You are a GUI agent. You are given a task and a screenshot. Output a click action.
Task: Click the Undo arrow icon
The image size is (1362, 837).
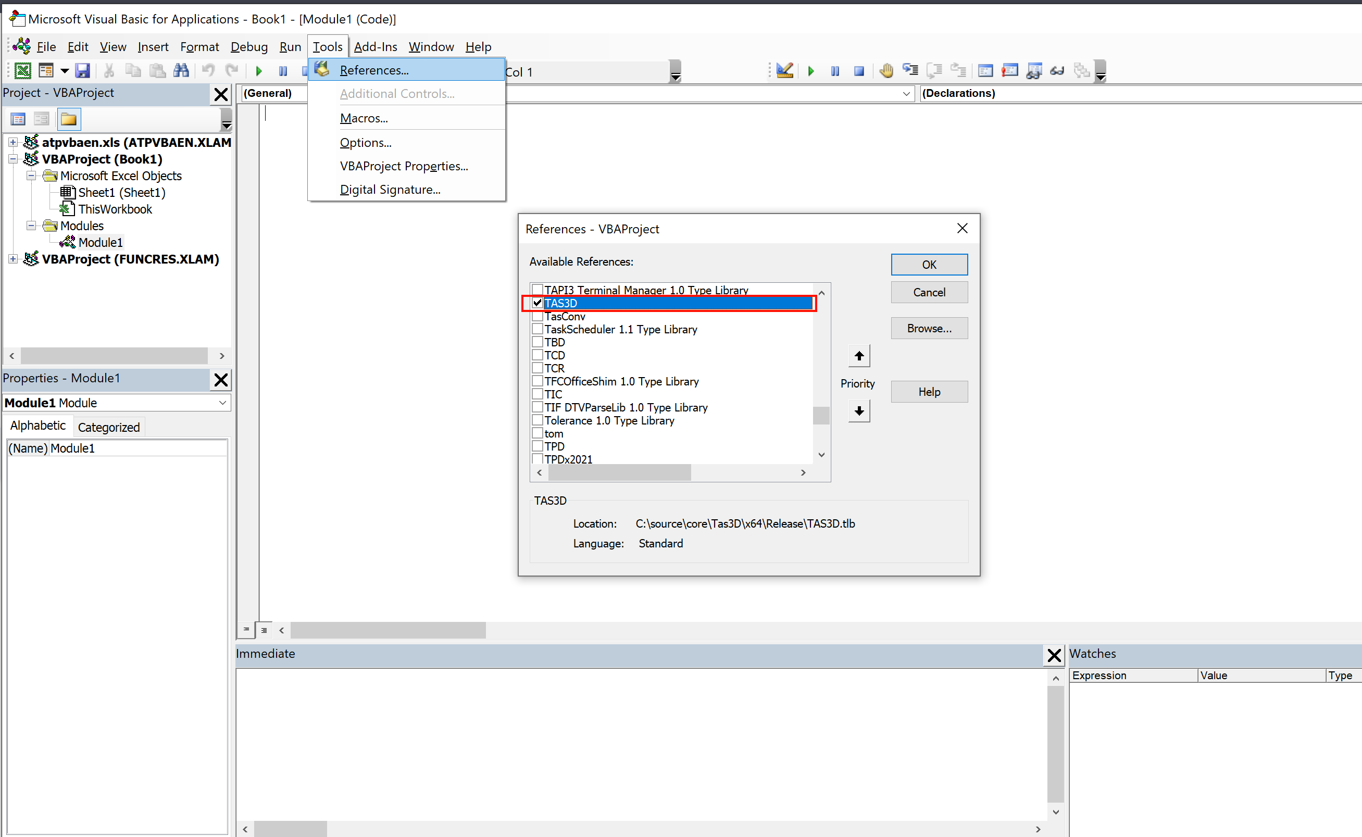pos(209,71)
